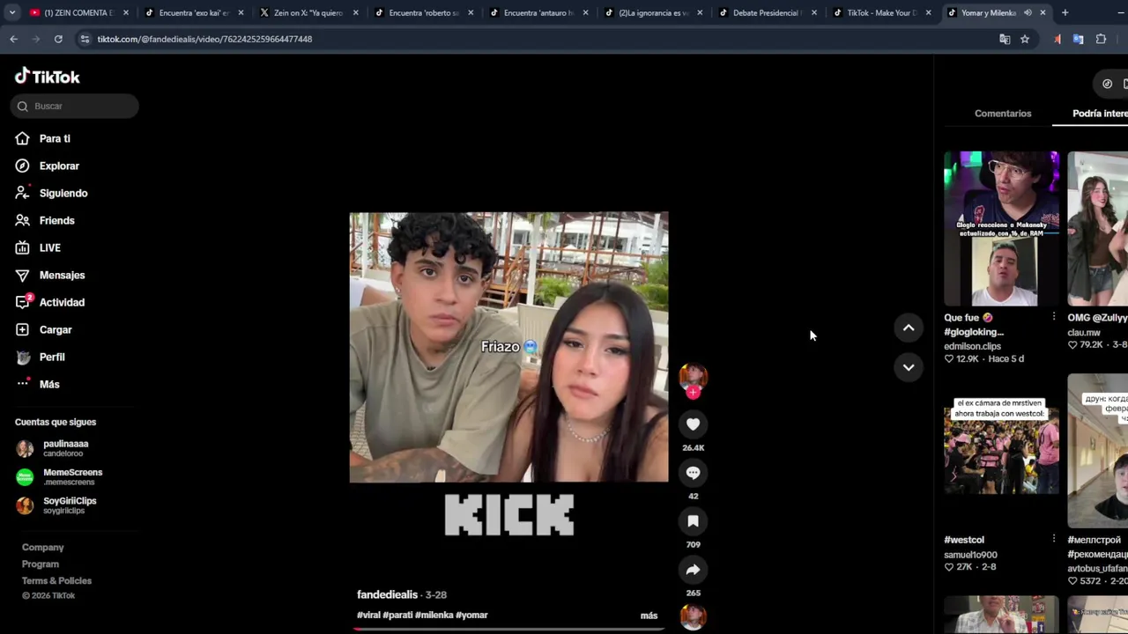The height and width of the screenshot is (634, 1128).
Task: Open Mensajes inbox
Action: 62,275
